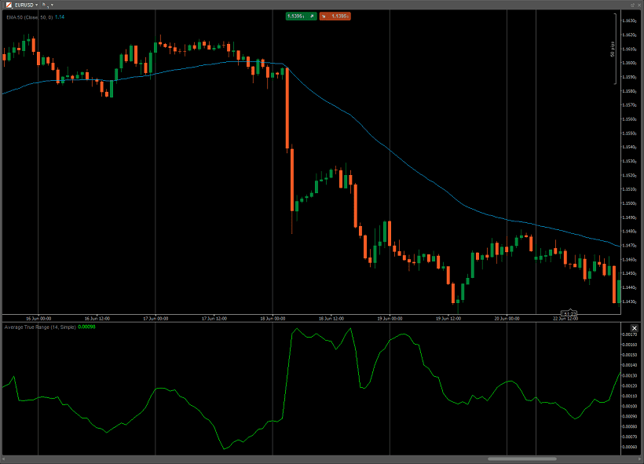
Task: Select the EMA 50 indicator label
Action: 30,17
